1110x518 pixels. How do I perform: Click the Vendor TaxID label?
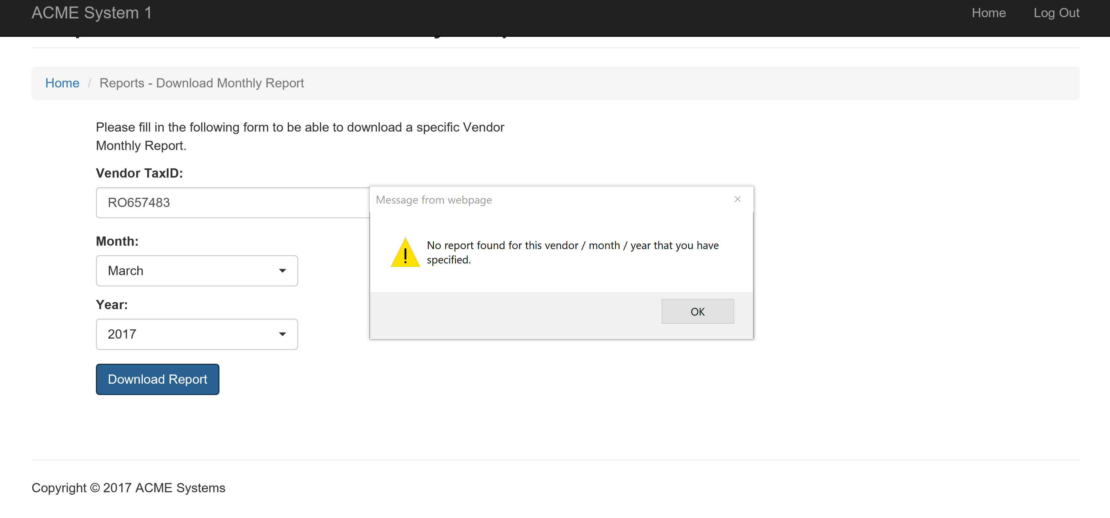(x=139, y=173)
